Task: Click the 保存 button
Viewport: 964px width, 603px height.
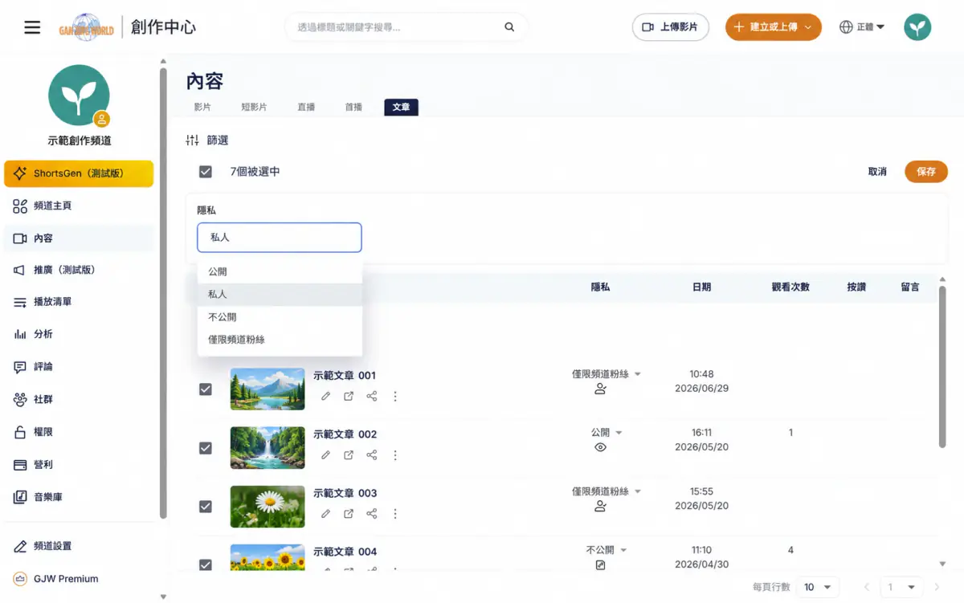Action: point(926,172)
